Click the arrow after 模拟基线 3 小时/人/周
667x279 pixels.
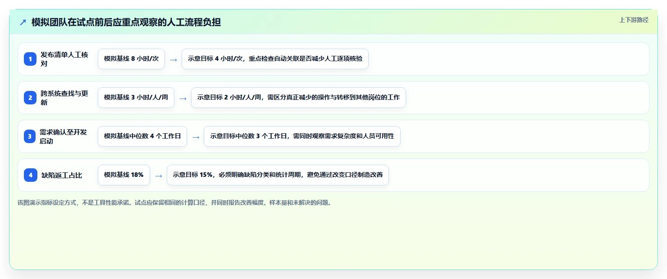tap(183, 98)
